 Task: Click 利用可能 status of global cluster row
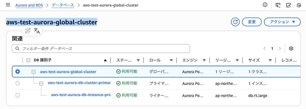(127, 71)
